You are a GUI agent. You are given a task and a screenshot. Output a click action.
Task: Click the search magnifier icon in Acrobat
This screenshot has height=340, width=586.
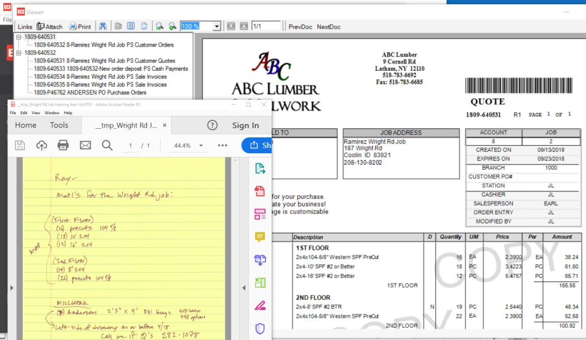[107, 145]
